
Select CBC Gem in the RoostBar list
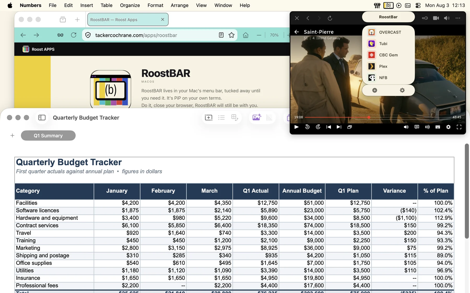pos(388,55)
